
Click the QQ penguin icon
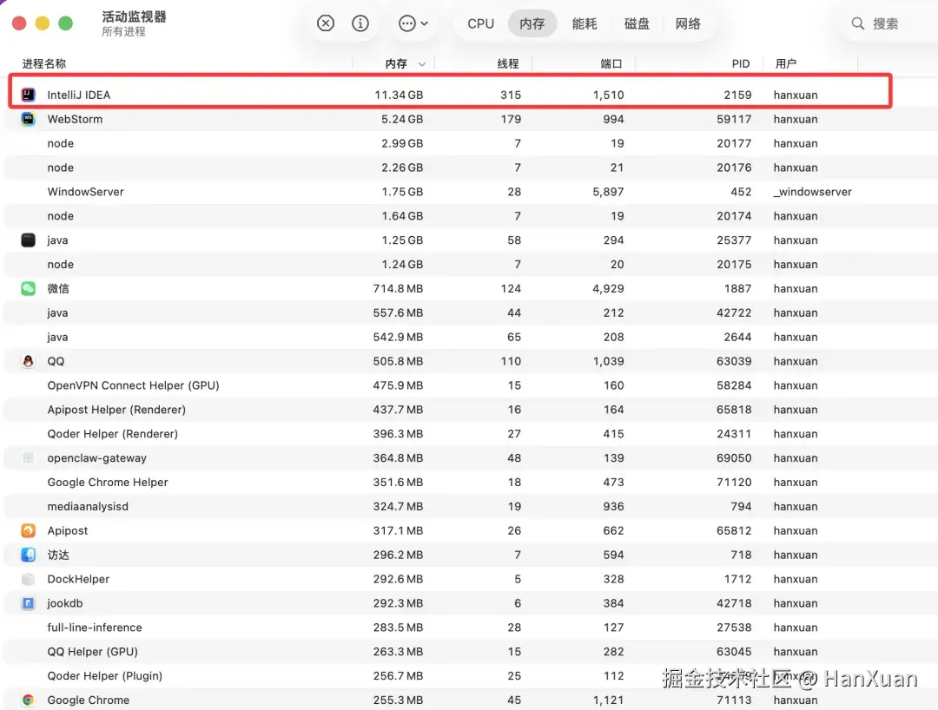coord(28,361)
